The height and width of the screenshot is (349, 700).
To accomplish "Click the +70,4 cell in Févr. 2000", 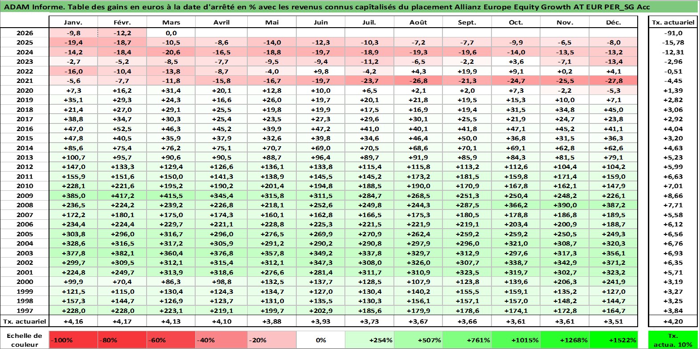I will tap(122, 282).
